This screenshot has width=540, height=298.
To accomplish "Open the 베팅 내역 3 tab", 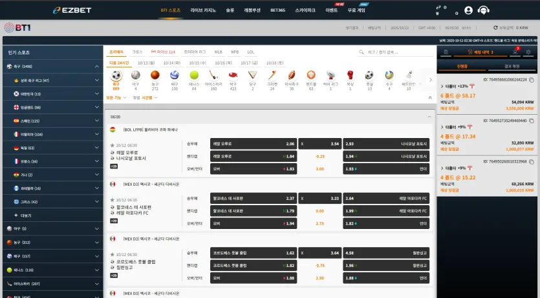I will pos(481,52).
